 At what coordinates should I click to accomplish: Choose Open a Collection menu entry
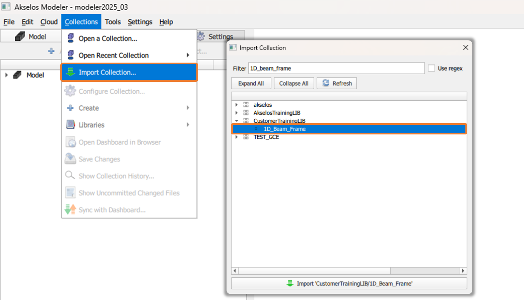point(129,38)
